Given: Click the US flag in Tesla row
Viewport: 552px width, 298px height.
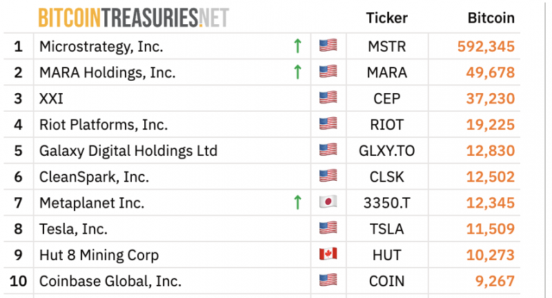Looking at the screenshot, I should click(328, 228).
